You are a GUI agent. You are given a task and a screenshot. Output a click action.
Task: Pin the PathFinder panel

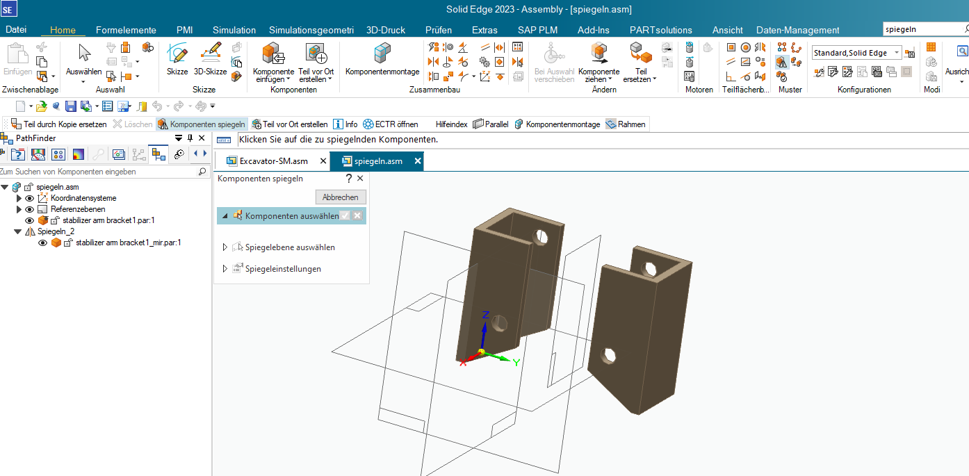coord(190,138)
